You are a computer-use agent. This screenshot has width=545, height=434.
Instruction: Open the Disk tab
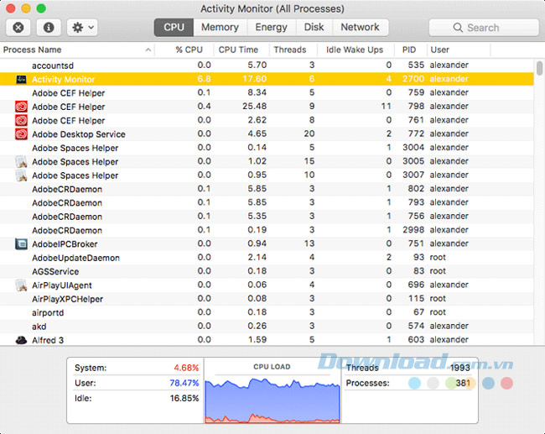314,27
